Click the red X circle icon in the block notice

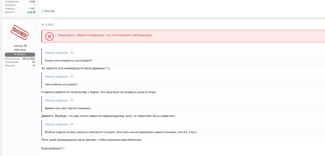point(49,36)
